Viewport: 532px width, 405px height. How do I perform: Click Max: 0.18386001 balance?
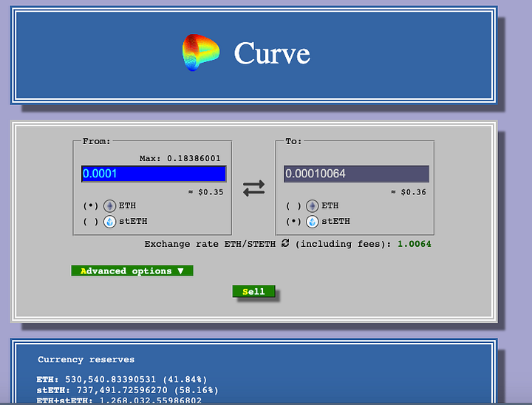click(180, 158)
